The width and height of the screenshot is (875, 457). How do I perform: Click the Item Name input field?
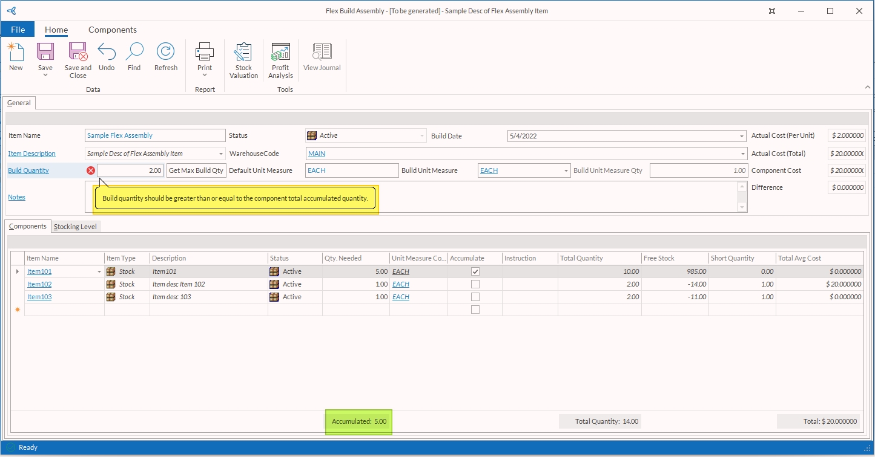[155, 135]
